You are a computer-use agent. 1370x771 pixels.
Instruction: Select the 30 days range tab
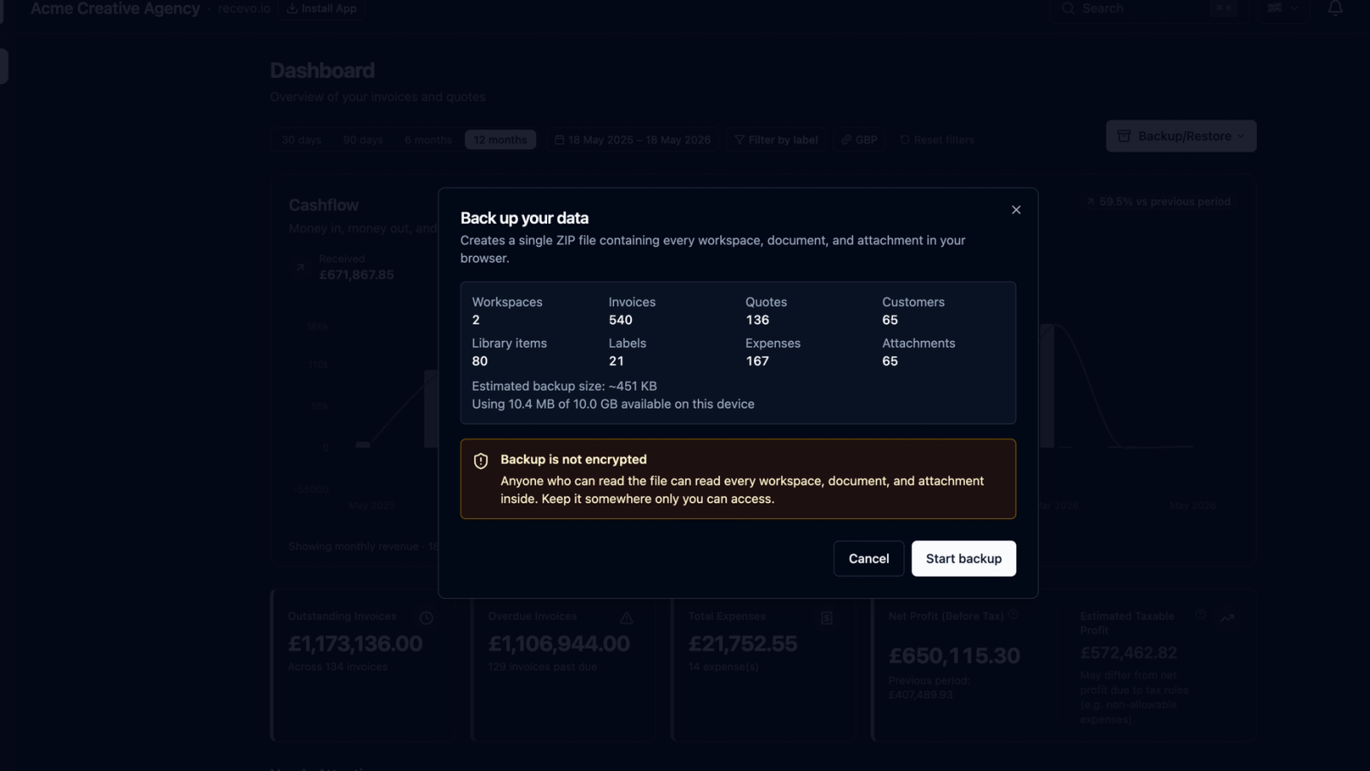click(301, 140)
